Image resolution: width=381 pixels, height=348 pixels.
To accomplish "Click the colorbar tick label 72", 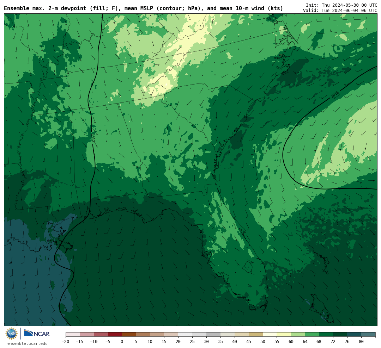I will point(333,341).
